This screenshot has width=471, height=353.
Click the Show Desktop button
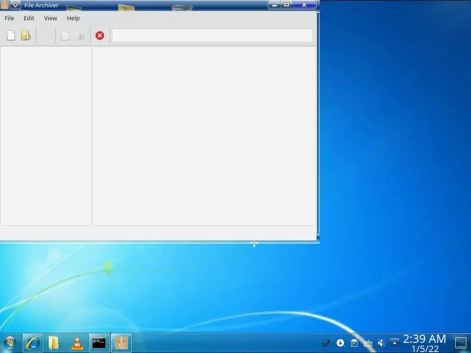pyautogui.click(x=461, y=343)
